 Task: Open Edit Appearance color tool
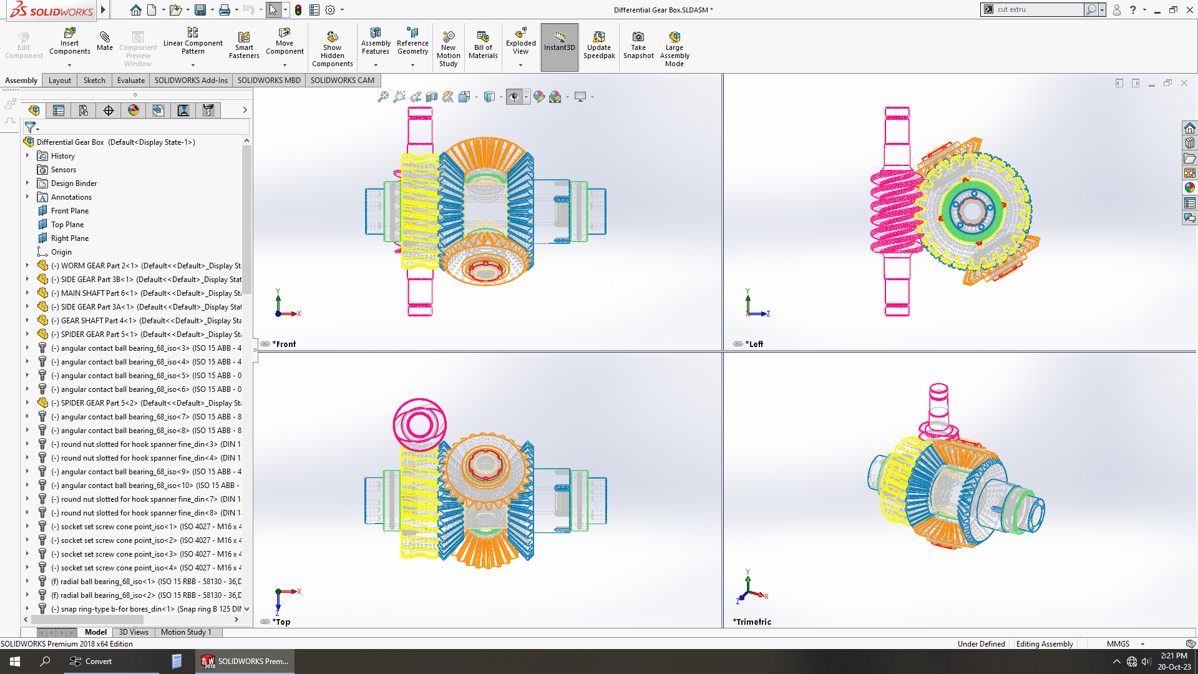(x=539, y=97)
